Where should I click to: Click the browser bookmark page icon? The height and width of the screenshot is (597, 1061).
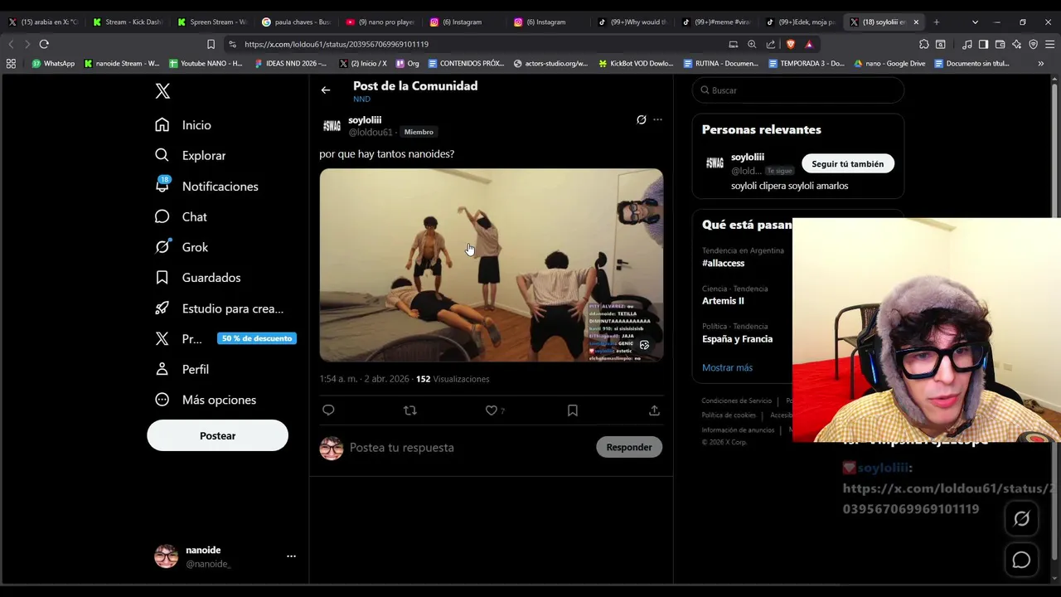click(x=211, y=44)
